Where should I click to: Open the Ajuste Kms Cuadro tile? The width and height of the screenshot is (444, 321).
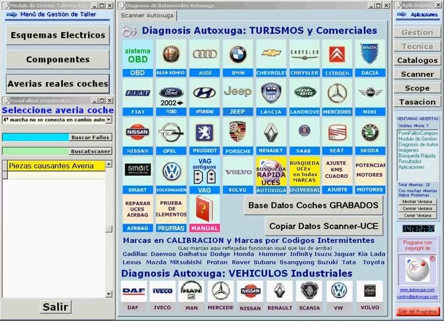337,171
